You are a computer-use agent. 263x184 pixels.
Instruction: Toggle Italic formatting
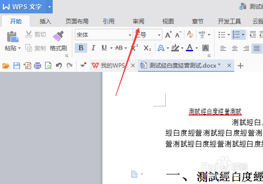tap(93, 48)
